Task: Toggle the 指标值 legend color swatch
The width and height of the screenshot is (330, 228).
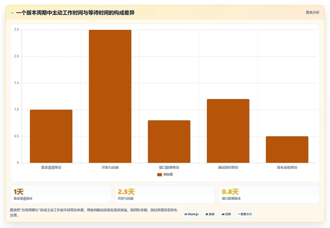Action: pos(159,175)
